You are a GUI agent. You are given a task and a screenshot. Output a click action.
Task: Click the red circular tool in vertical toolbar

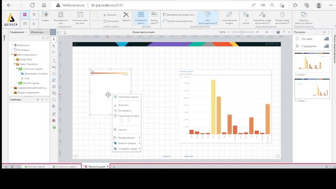tap(54, 121)
